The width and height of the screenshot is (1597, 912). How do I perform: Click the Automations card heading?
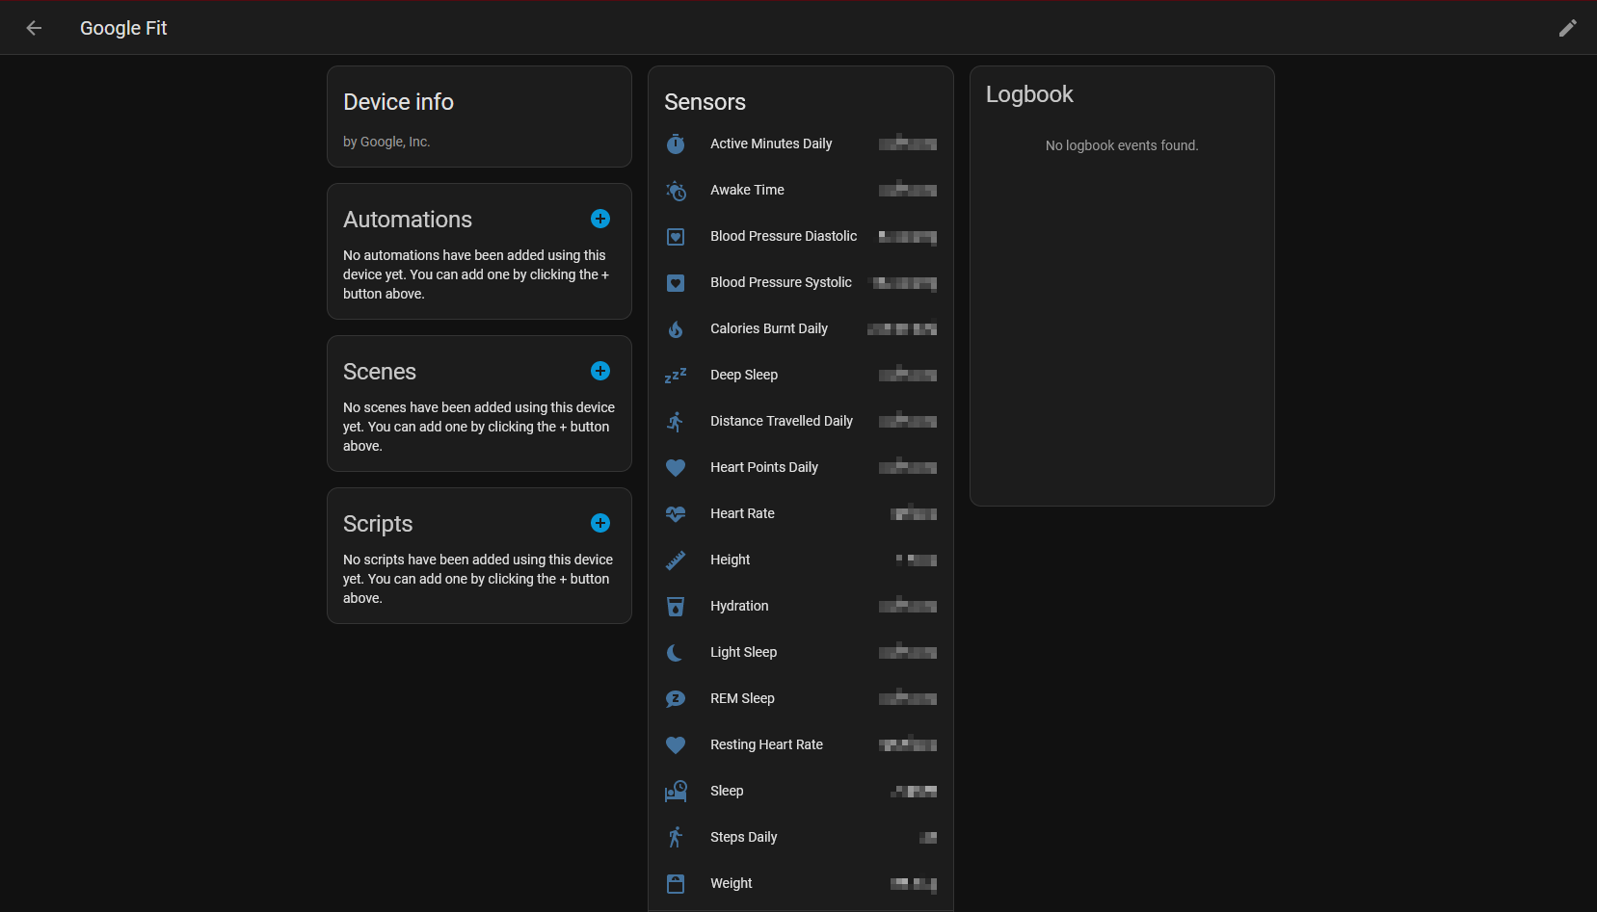(x=408, y=220)
